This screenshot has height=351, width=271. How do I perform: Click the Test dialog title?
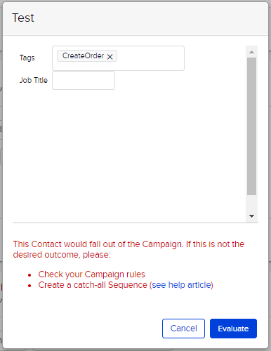point(23,18)
